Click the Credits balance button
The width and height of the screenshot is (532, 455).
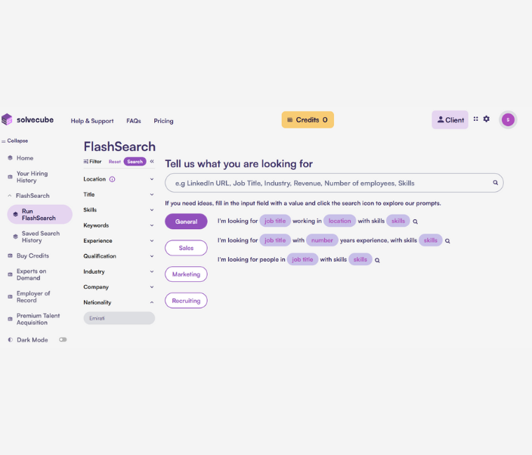coord(308,119)
